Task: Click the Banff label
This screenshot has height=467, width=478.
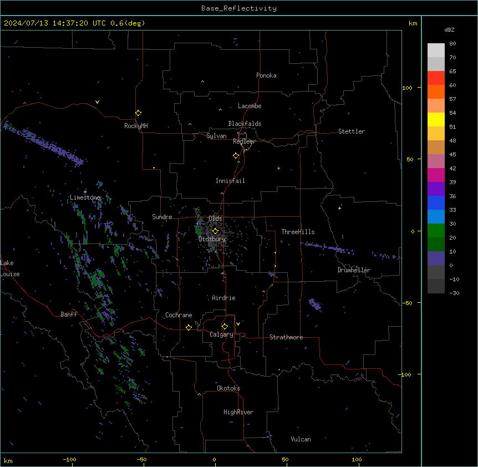Action: point(69,314)
